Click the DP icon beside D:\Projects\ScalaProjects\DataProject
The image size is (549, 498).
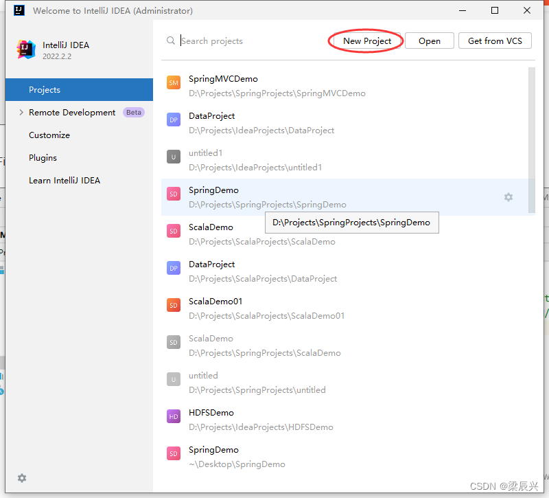pos(174,269)
